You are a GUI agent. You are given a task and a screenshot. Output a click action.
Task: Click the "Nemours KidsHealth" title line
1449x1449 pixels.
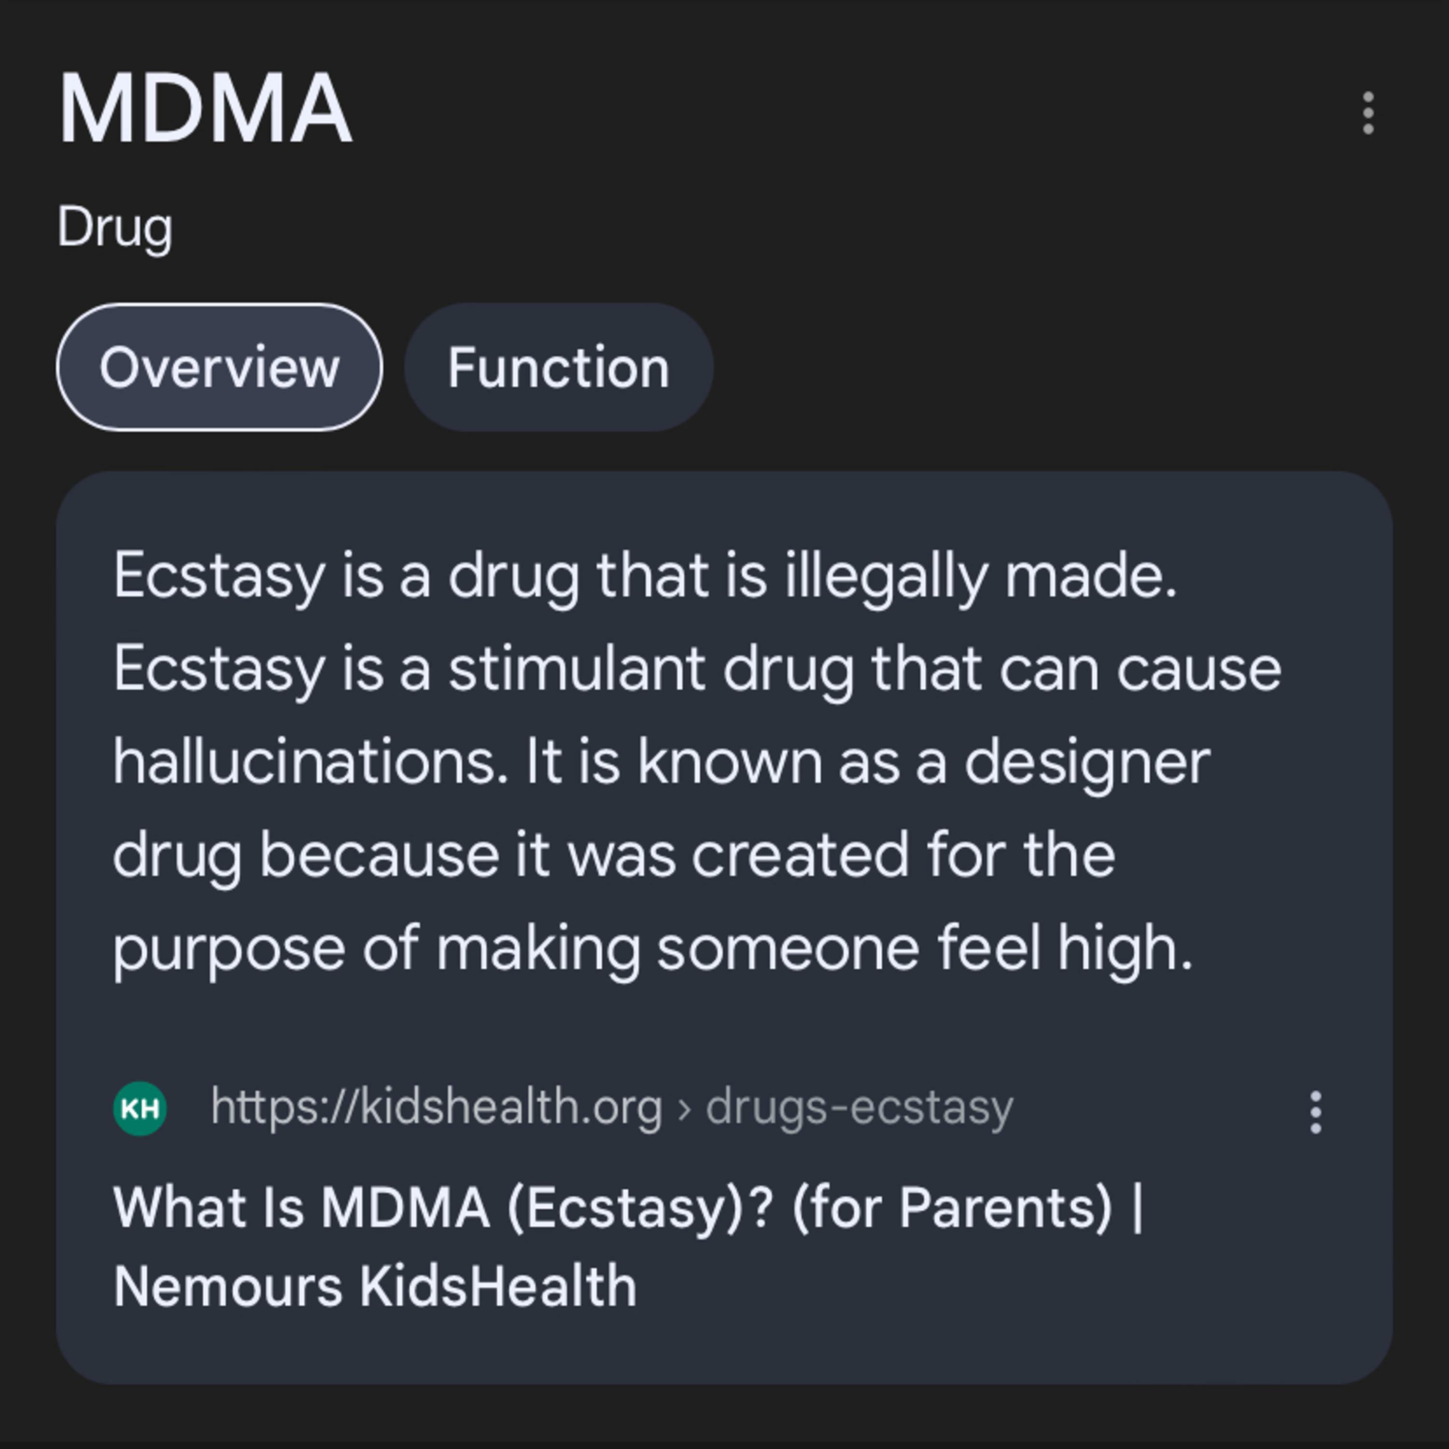pos(375,1286)
